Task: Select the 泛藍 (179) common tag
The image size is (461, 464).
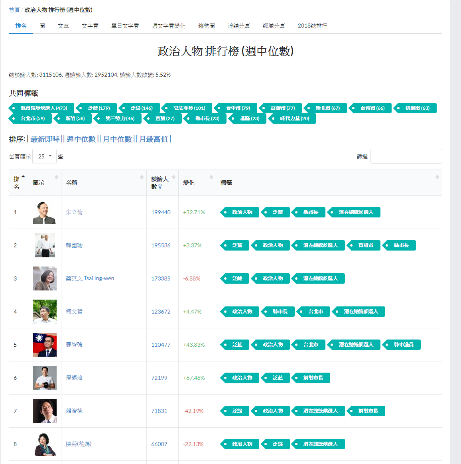Action: click(97, 108)
